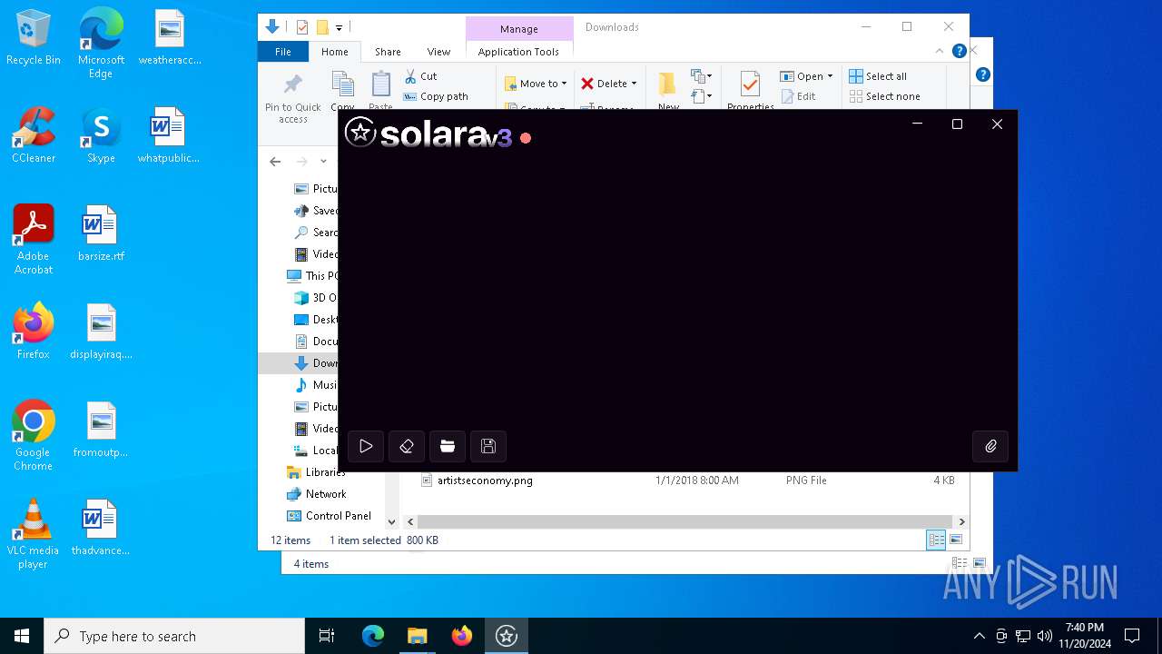Open the File menu in Explorer

pos(283,52)
